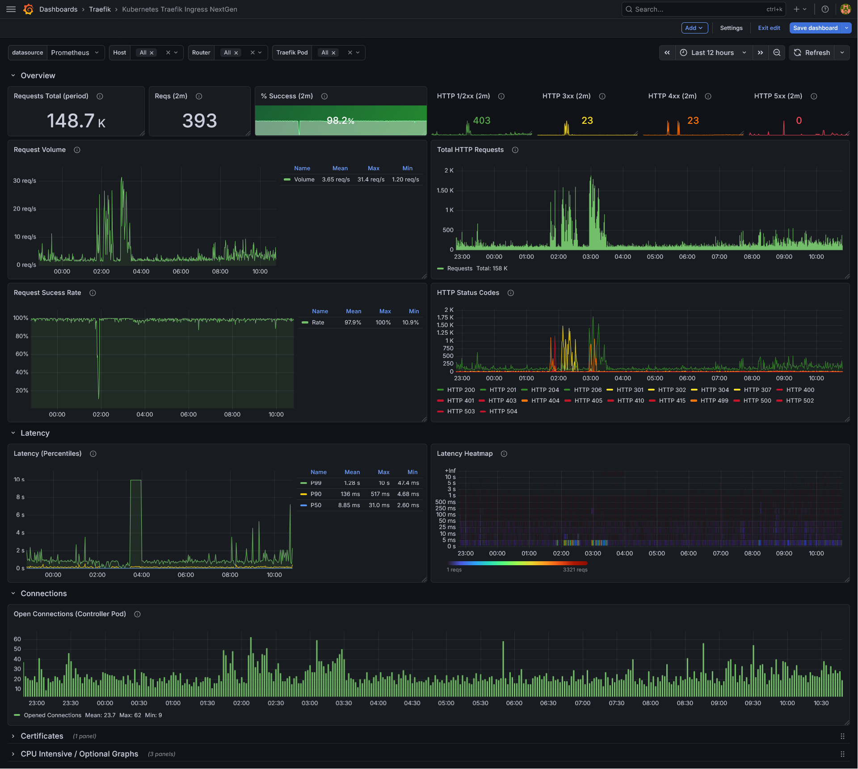Image resolution: width=858 pixels, height=769 pixels.
Task: Click Exit edit
Action: pos(769,28)
